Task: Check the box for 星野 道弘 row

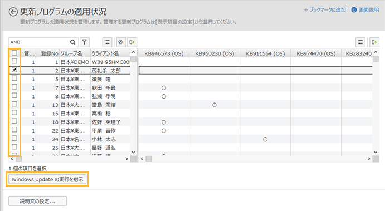Action: coord(14,147)
